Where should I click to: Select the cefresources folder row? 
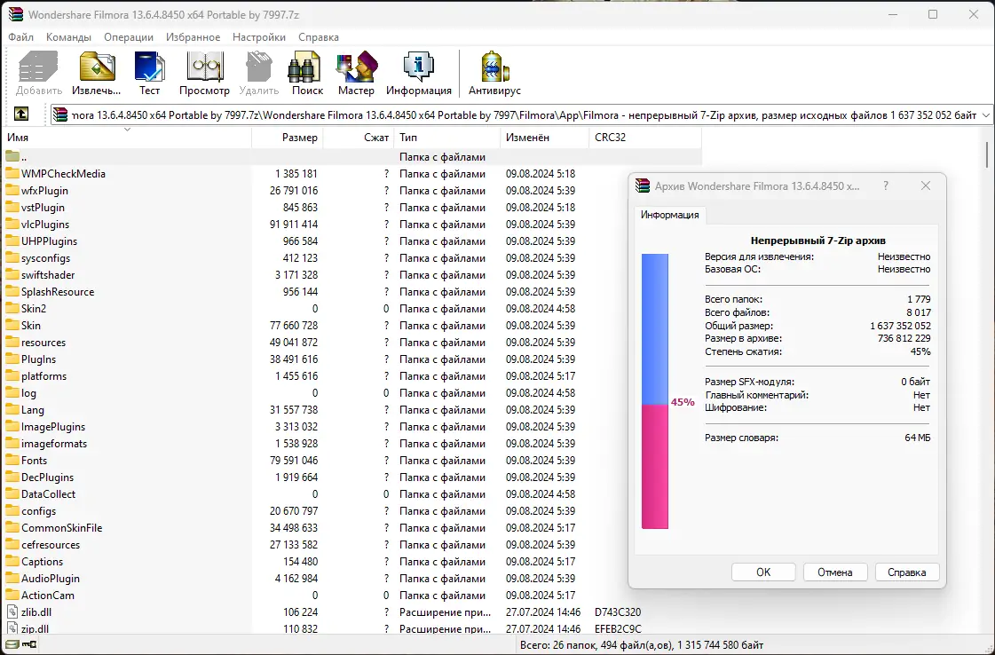(352, 545)
